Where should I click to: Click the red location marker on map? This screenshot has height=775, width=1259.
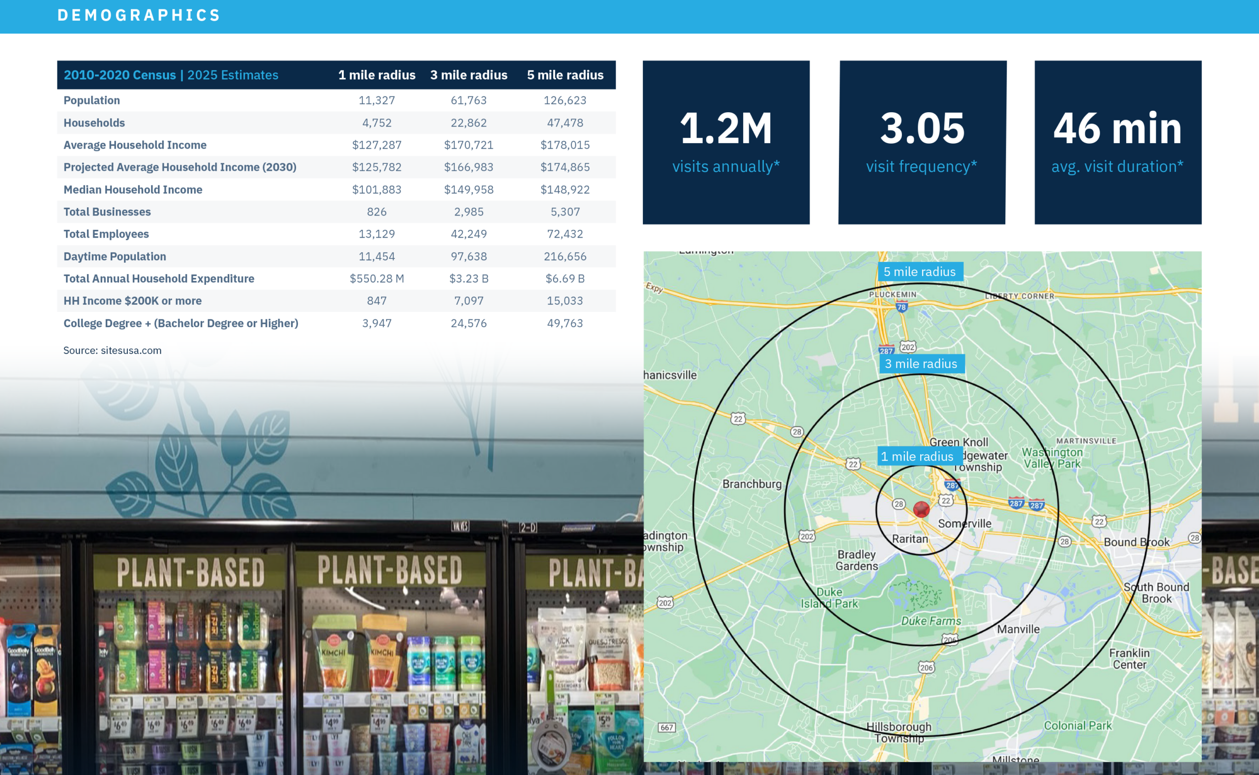click(x=921, y=509)
